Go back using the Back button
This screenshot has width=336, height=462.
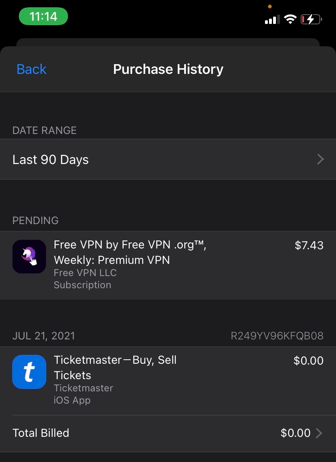pyautogui.click(x=31, y=69)
